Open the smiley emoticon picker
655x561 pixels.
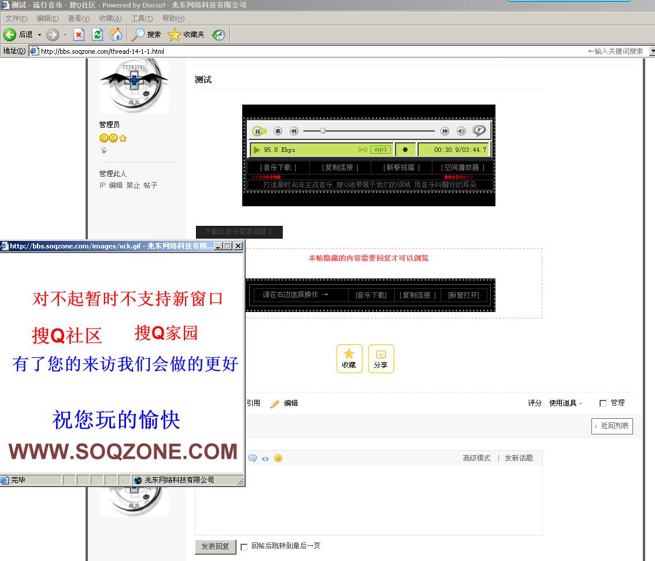point(278,458)
